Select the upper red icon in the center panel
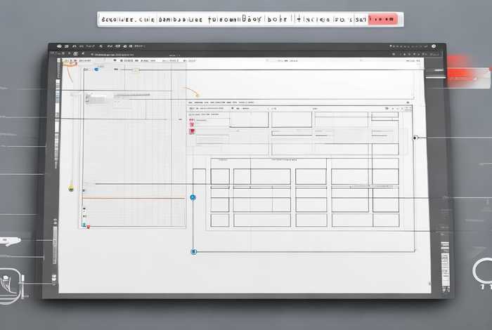Screen dimensions: 492x330 (x=191, y=121)
